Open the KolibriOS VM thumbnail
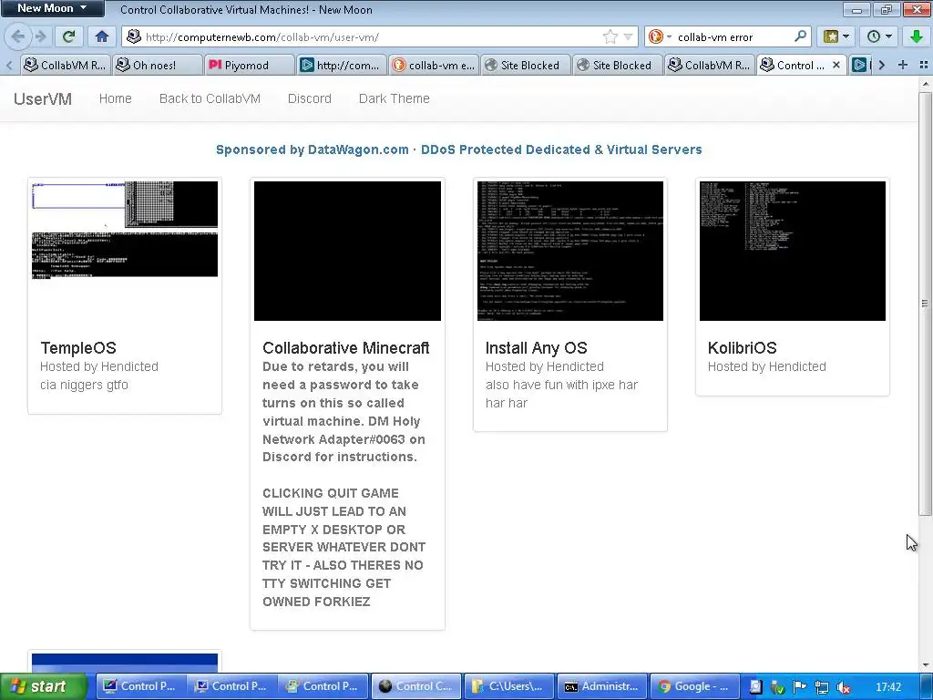 click(793, 251)
